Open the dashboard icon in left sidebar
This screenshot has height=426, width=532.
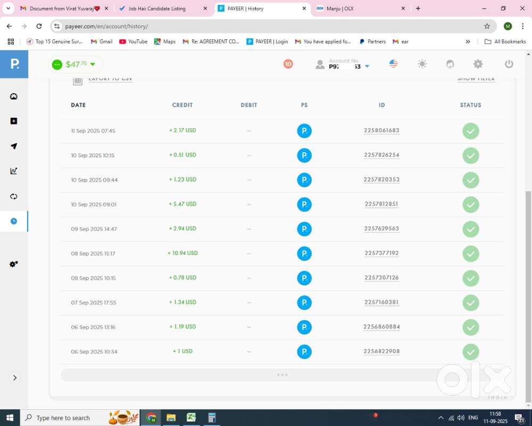14,96
